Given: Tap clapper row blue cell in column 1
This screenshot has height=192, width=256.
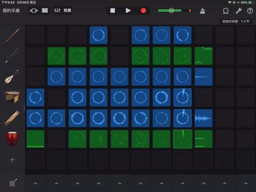Looking at the screenshot, I should coord(35,118).
